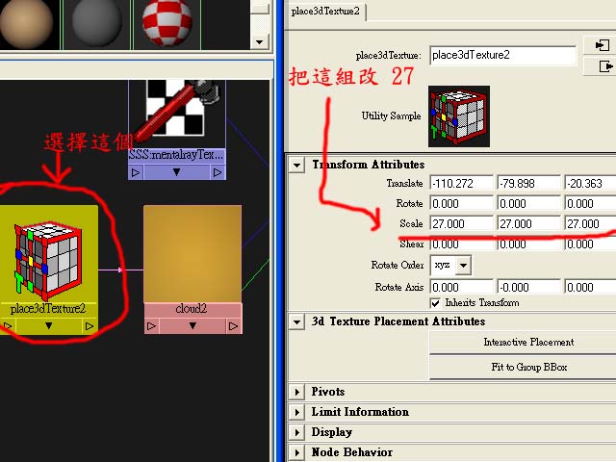Click Translate Y field showing -79.898
Screen dimensions: 616x462
click(528, 184)
